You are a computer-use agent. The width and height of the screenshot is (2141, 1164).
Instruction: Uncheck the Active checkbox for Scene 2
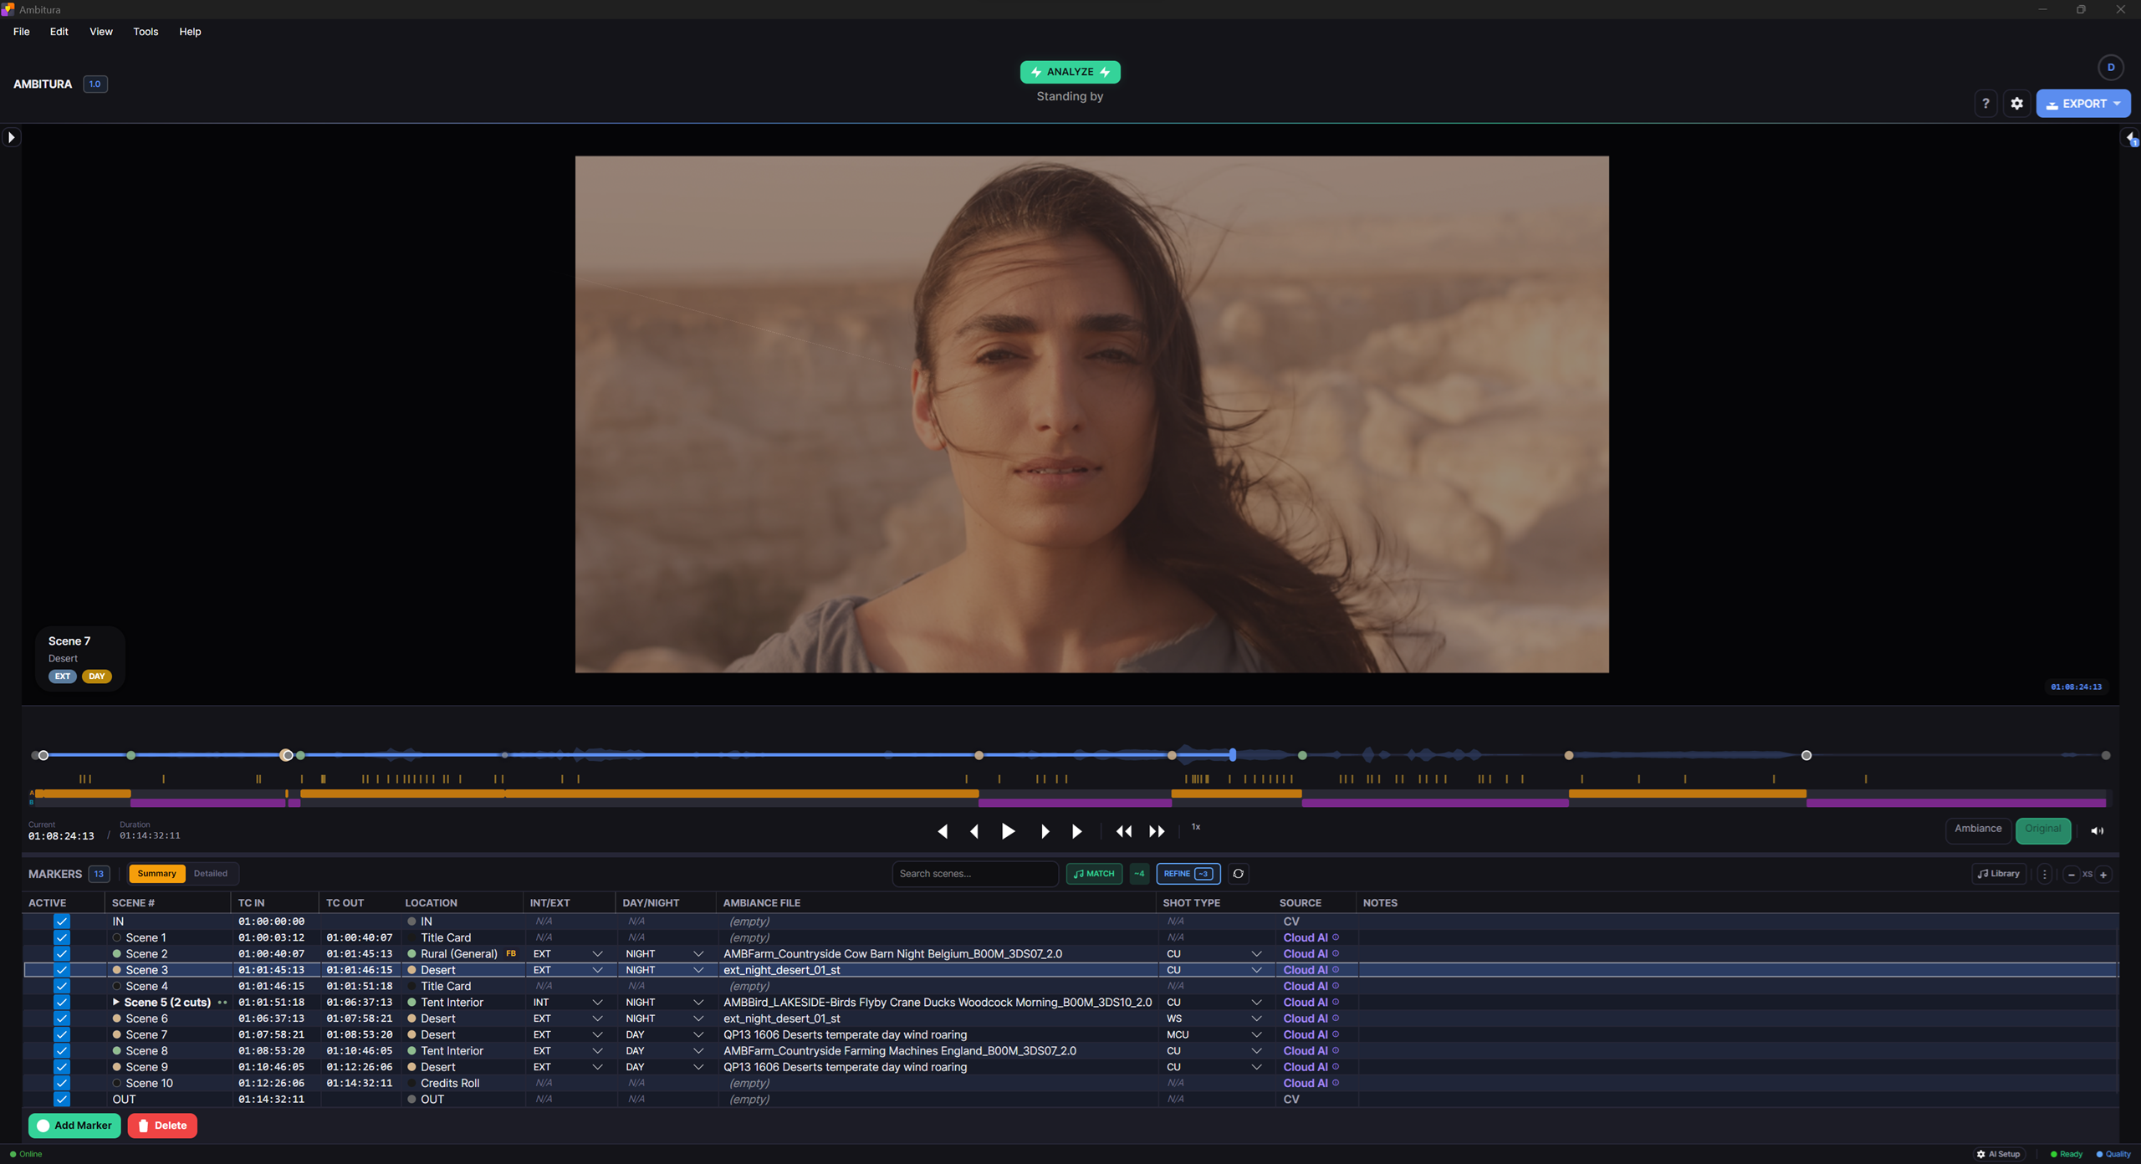(x=61, y=954)
